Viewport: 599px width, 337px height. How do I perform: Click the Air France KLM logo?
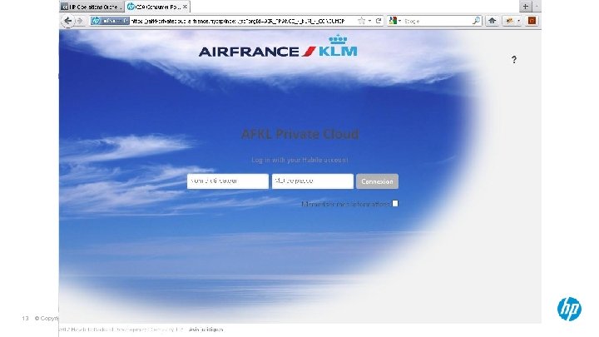tap(278, 47)
